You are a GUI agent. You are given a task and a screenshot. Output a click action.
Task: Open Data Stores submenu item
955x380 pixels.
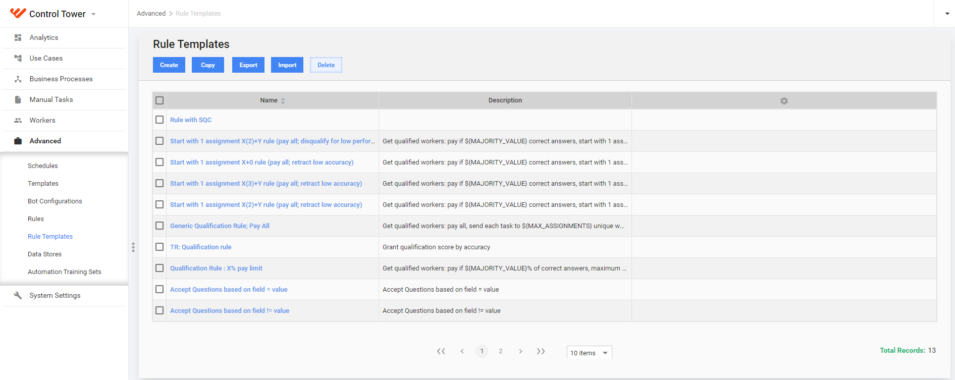coord(44,254)
